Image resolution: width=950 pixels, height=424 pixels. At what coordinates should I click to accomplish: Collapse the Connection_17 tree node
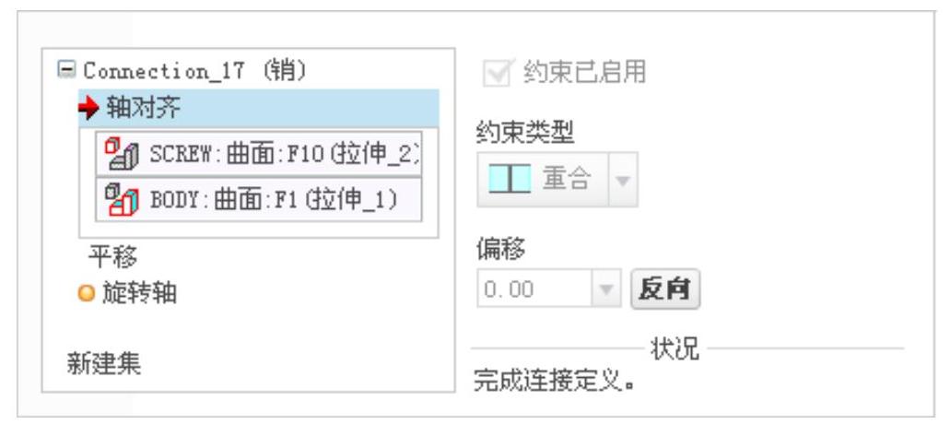(x=66, y=69)
